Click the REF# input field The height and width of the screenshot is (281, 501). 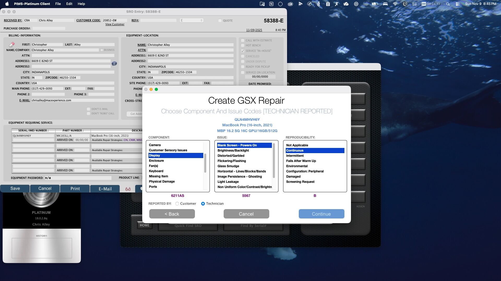(x=159, y=20)
